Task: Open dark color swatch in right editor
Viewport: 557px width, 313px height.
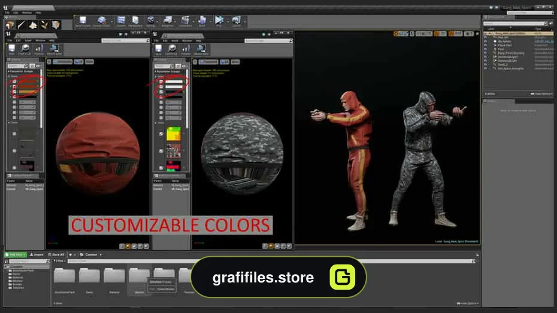Action: [x=174, y=92]
